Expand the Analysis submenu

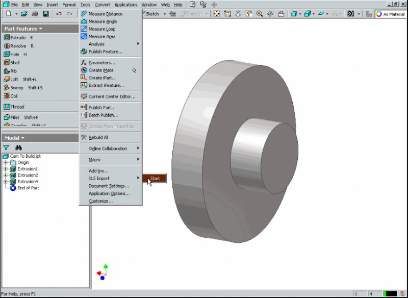point(111,44)
